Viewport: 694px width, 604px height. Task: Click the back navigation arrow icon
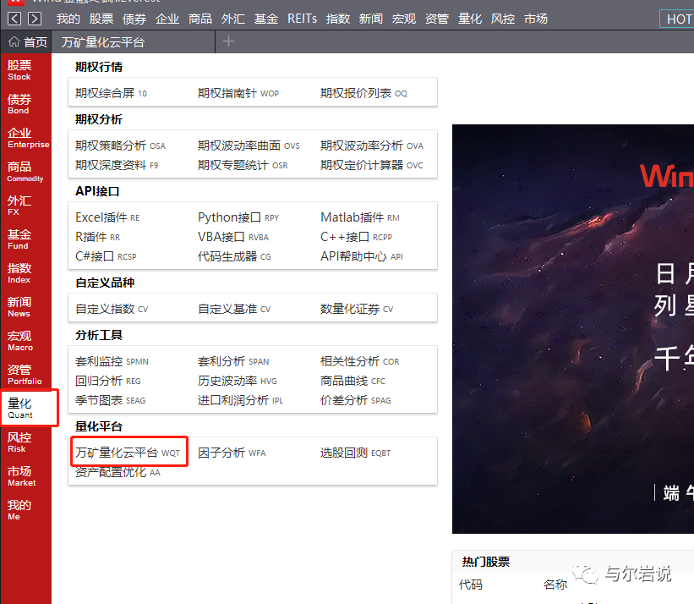pos(14,19)
